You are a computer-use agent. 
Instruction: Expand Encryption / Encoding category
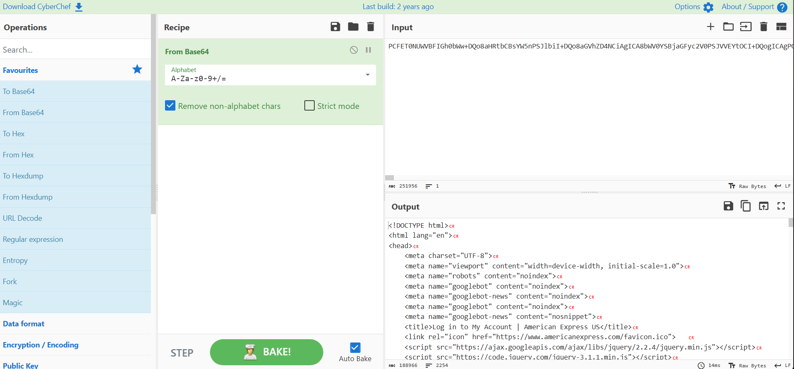point(41,345)
